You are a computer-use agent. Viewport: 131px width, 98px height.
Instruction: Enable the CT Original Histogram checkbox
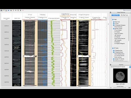114,44
